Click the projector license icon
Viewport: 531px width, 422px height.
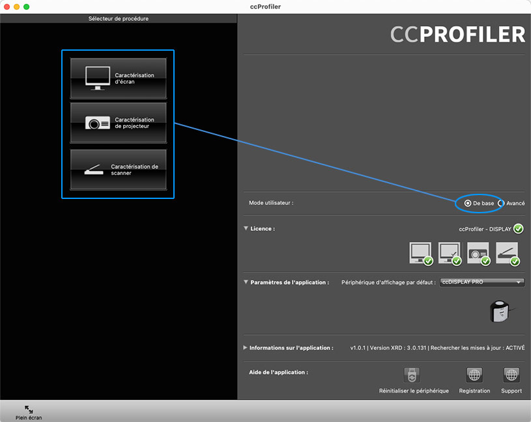point(478,254)
